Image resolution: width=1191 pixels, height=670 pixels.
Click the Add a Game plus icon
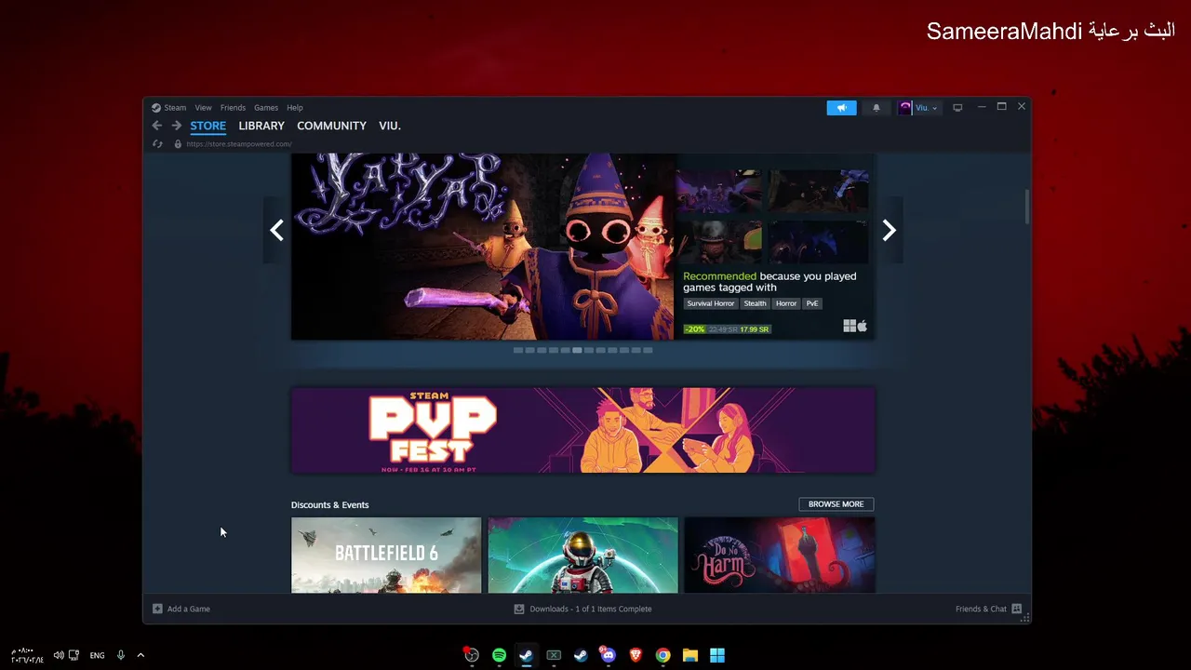157,609
